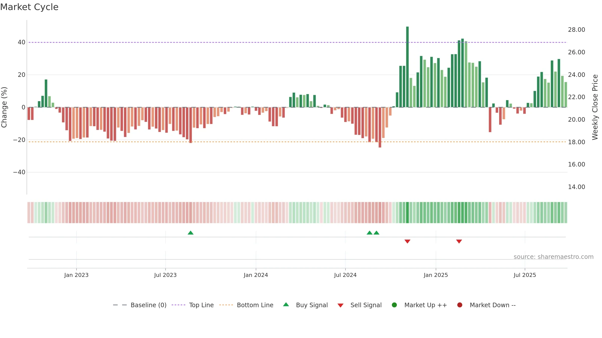Click the Weekly Close Price axis title

coord(595,107)
